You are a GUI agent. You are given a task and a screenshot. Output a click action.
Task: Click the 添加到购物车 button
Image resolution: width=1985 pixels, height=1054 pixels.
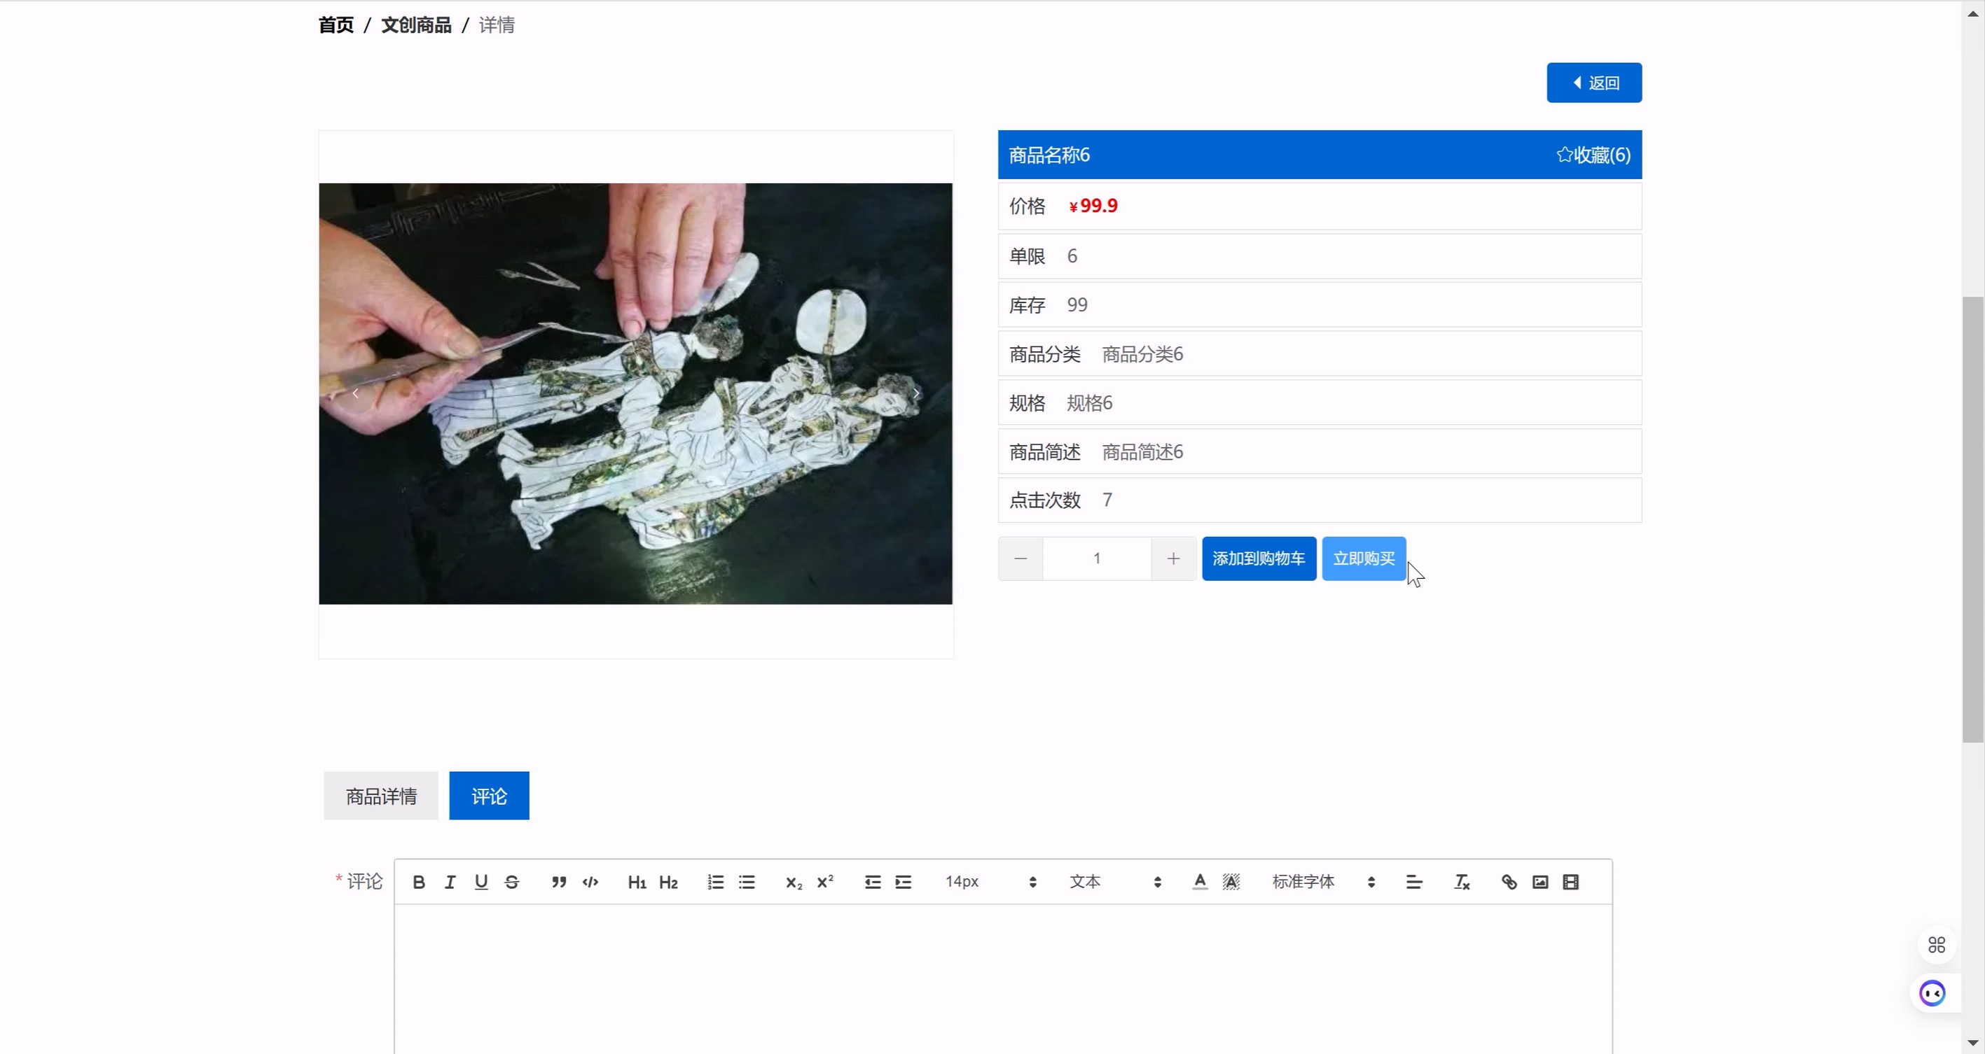pos(1259,559)
